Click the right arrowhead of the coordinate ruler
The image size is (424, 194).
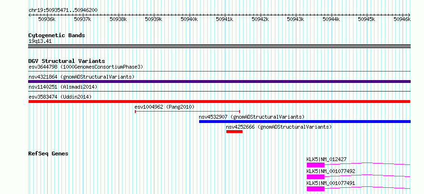409,15
